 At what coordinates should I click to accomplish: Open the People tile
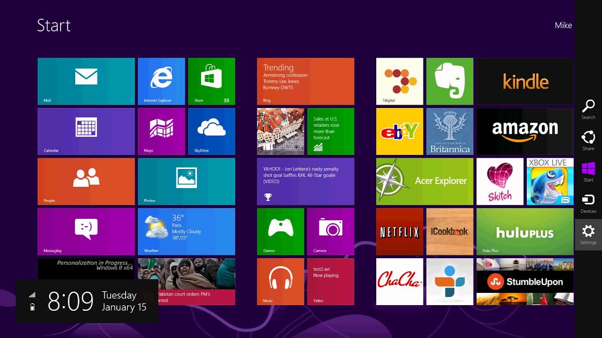click(86, 181)
